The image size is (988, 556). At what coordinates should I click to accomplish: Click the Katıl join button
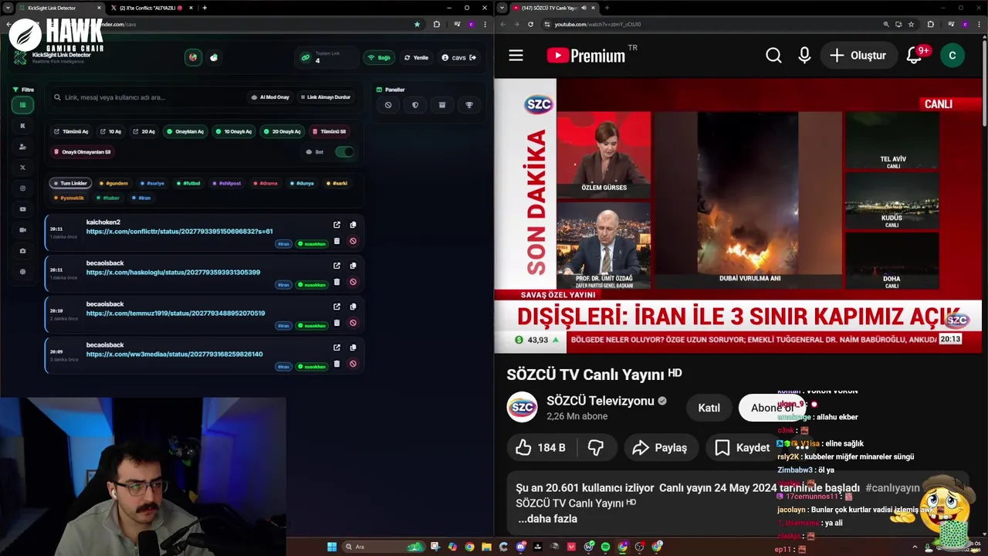709,408
